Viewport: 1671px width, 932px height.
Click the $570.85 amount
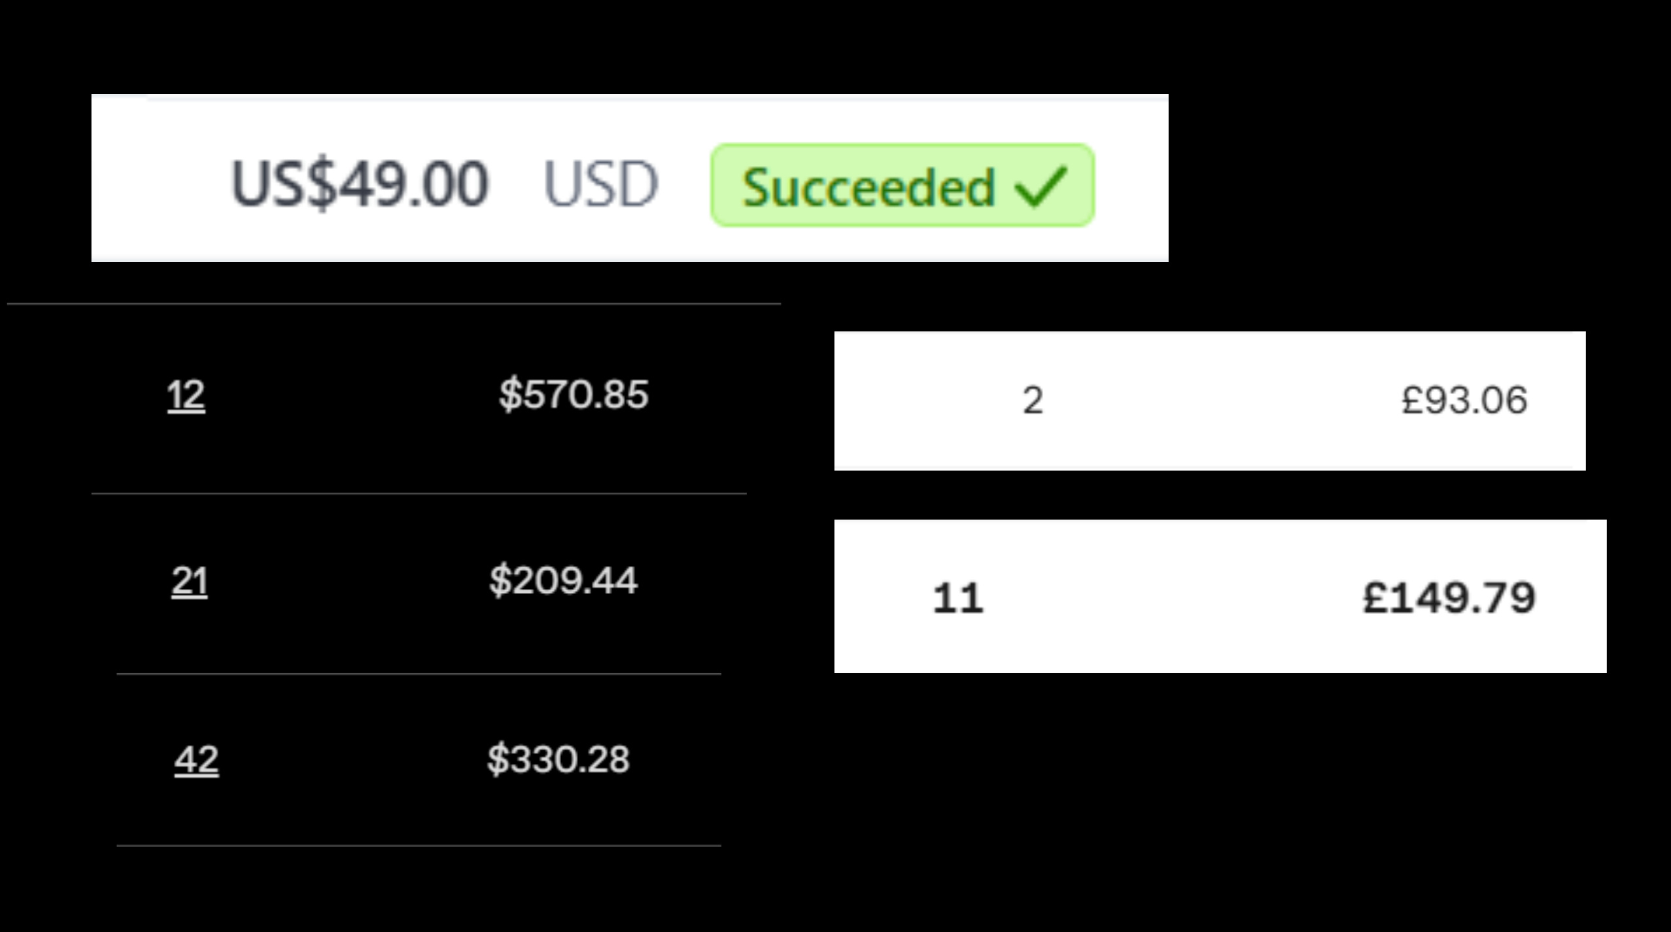pyautogui.click(x=574, y=394)
